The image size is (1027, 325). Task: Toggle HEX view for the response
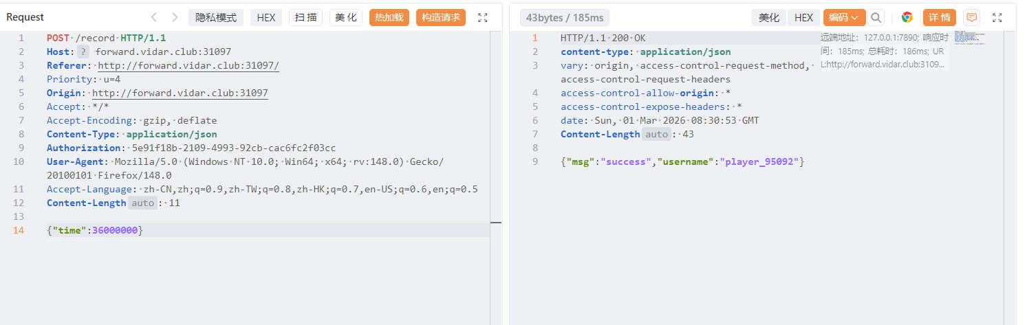point(803,18)
